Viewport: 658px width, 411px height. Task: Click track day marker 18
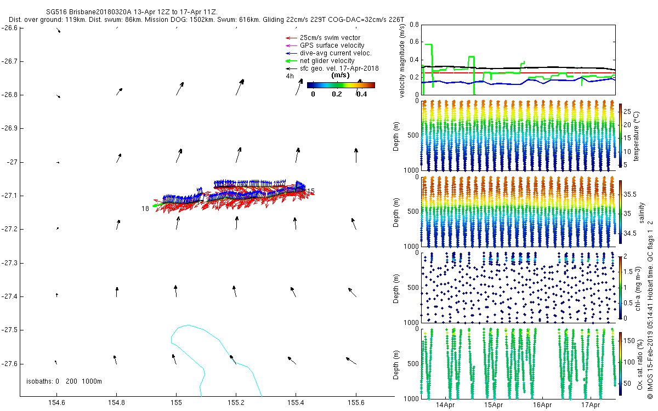coord(145,209)
